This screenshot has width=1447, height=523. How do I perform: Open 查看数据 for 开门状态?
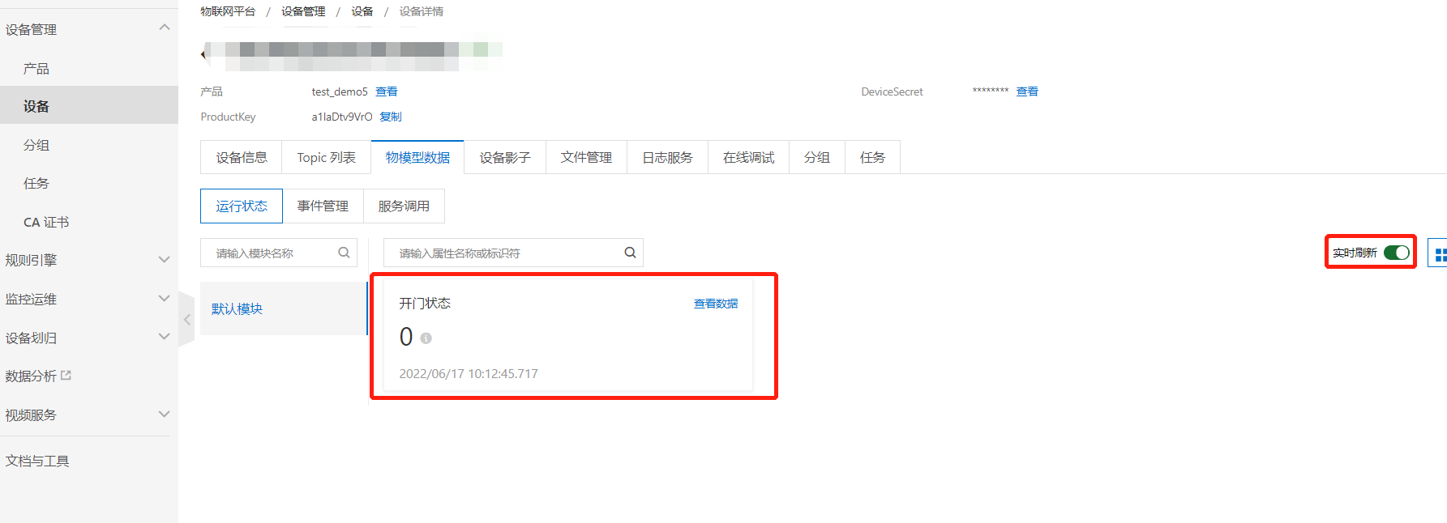[x=716, y=304]
